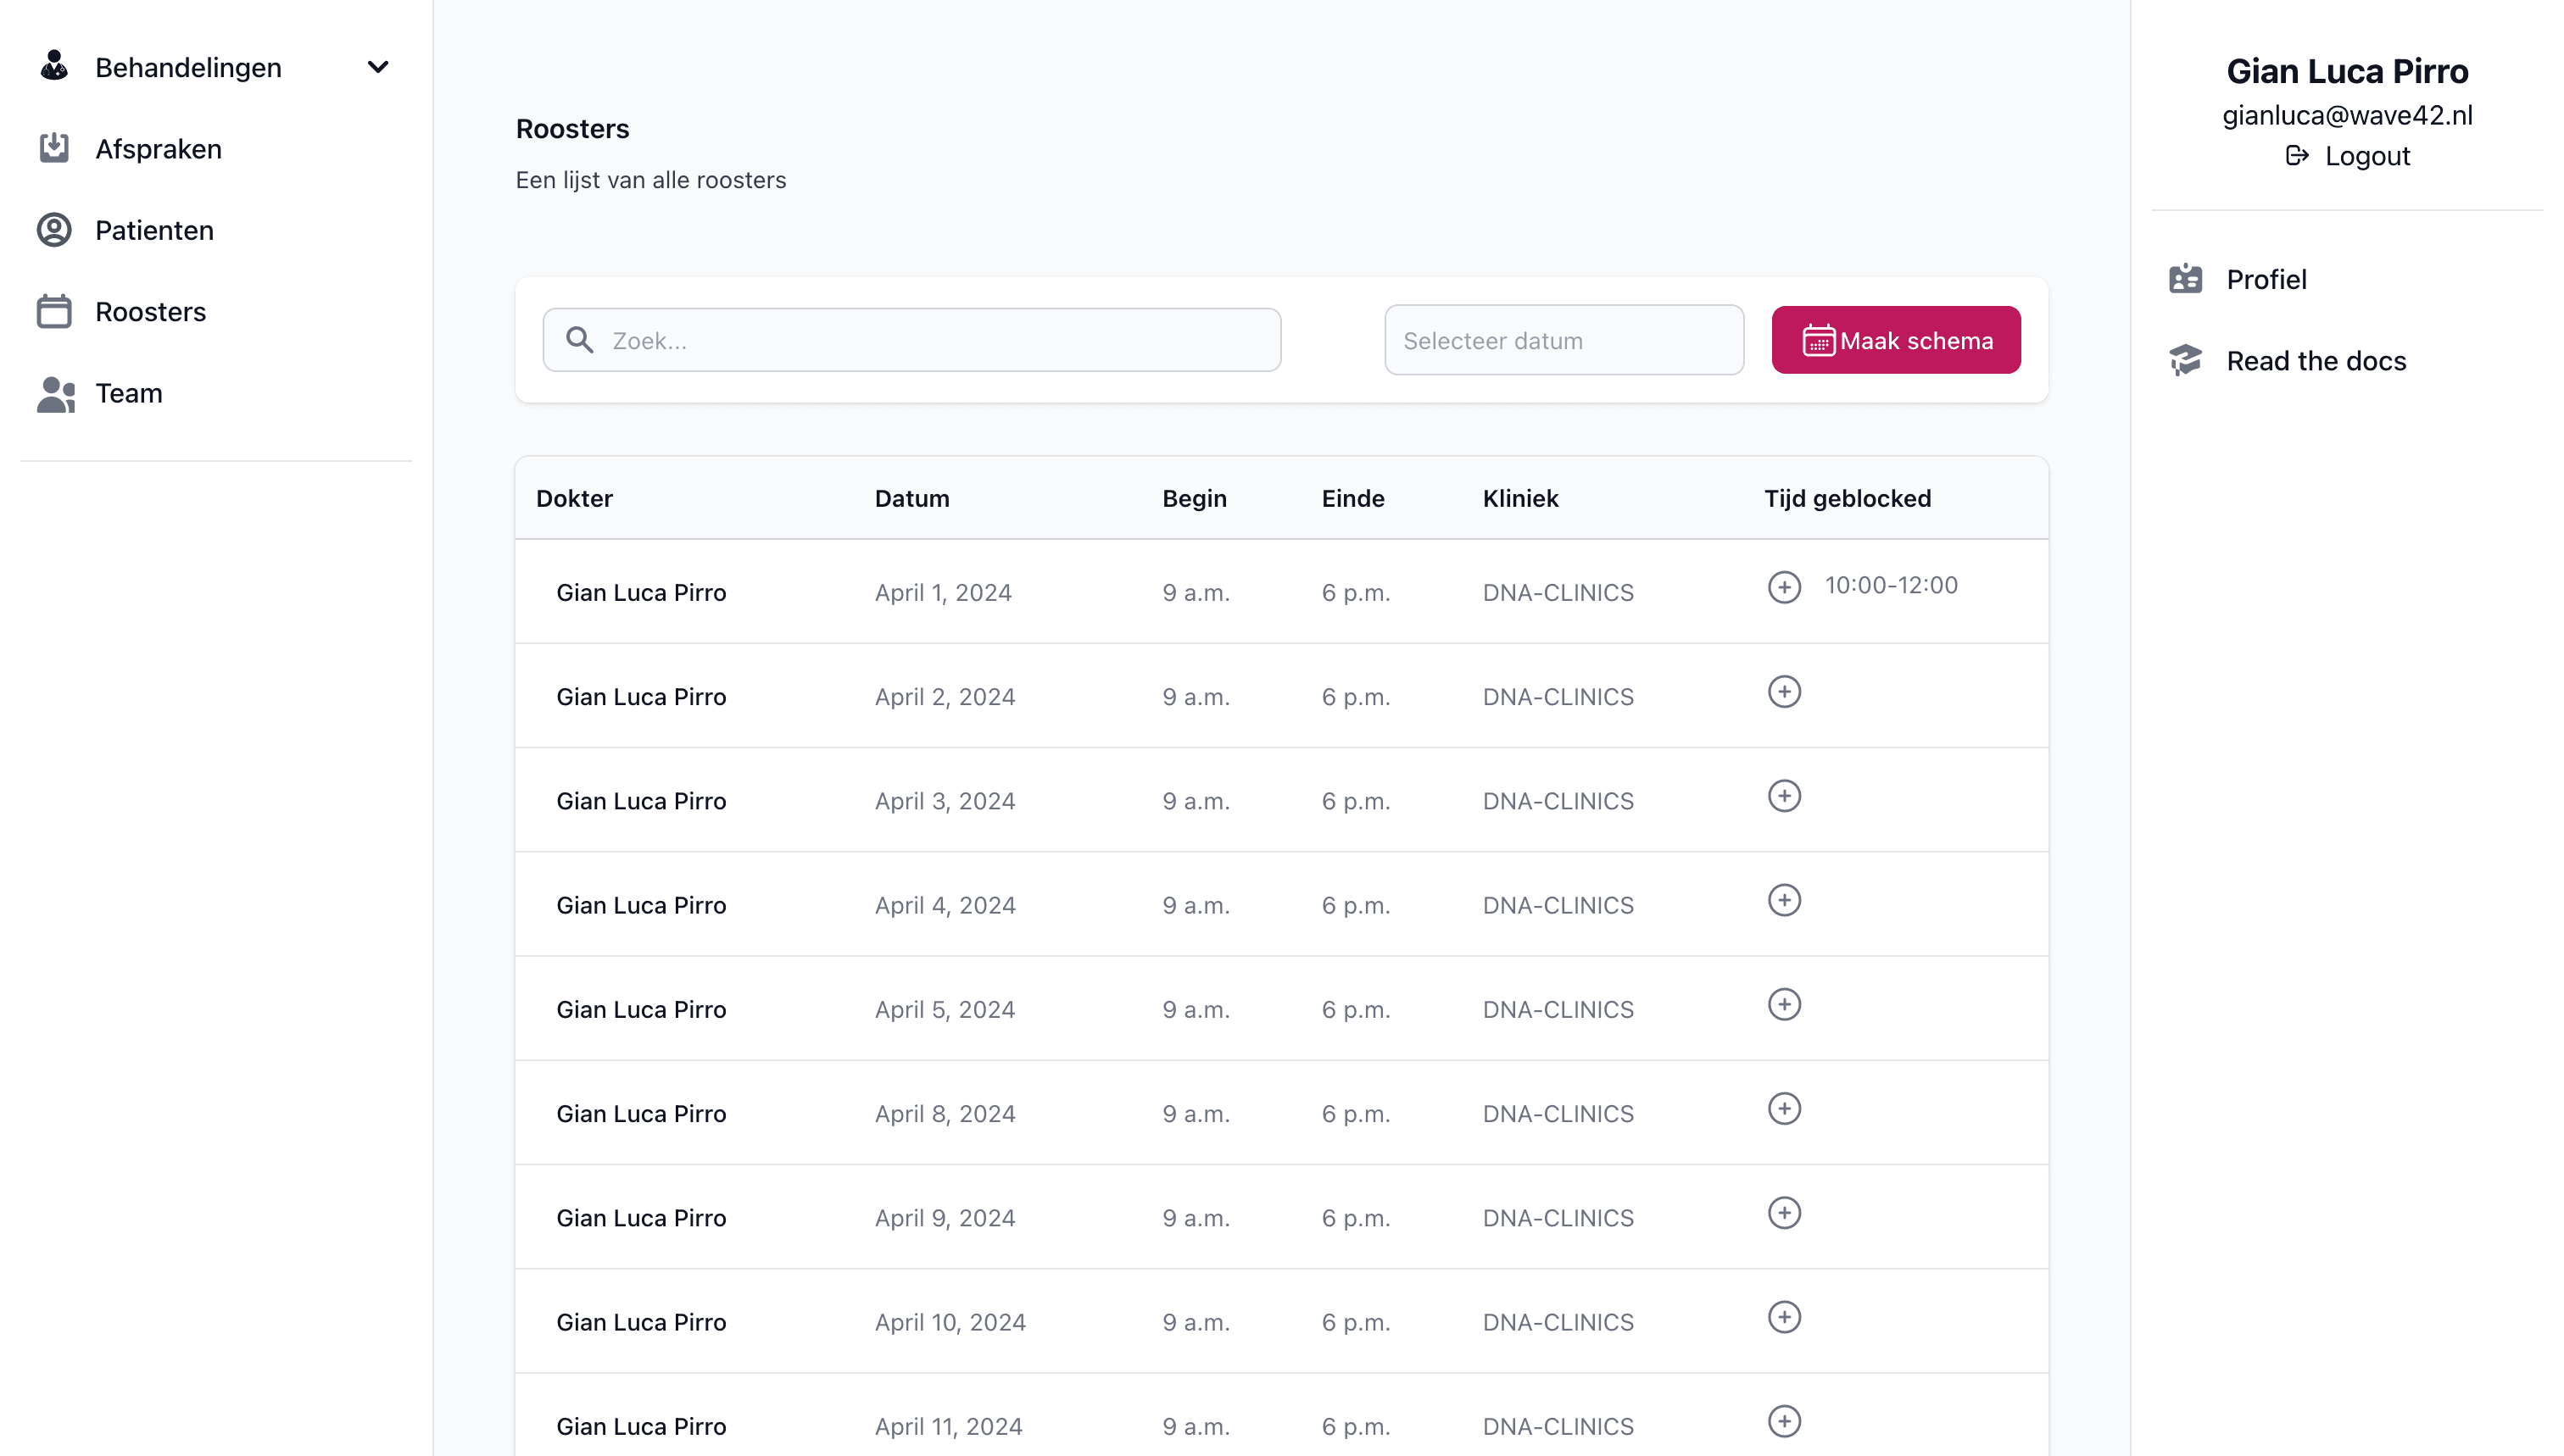This screenshot has height=1456, width=2564.
Task: Add blocked time for April 1, 2024
Action: pyautogui.click(x=1784, y=587)
